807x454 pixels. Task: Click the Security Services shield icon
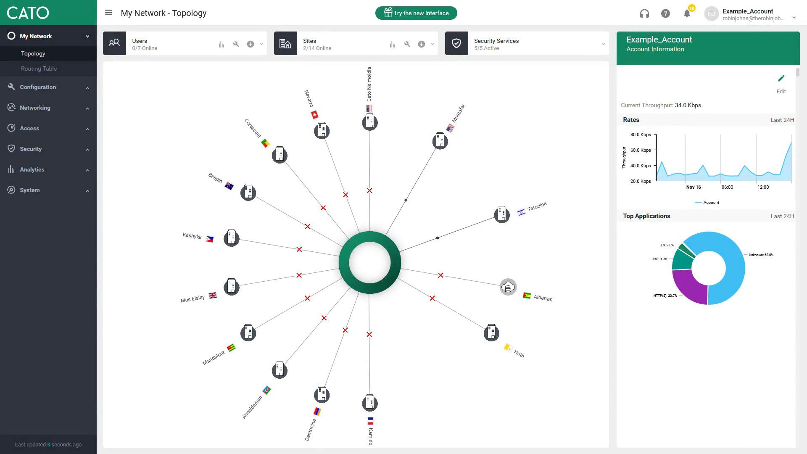[x=457, y=43]
